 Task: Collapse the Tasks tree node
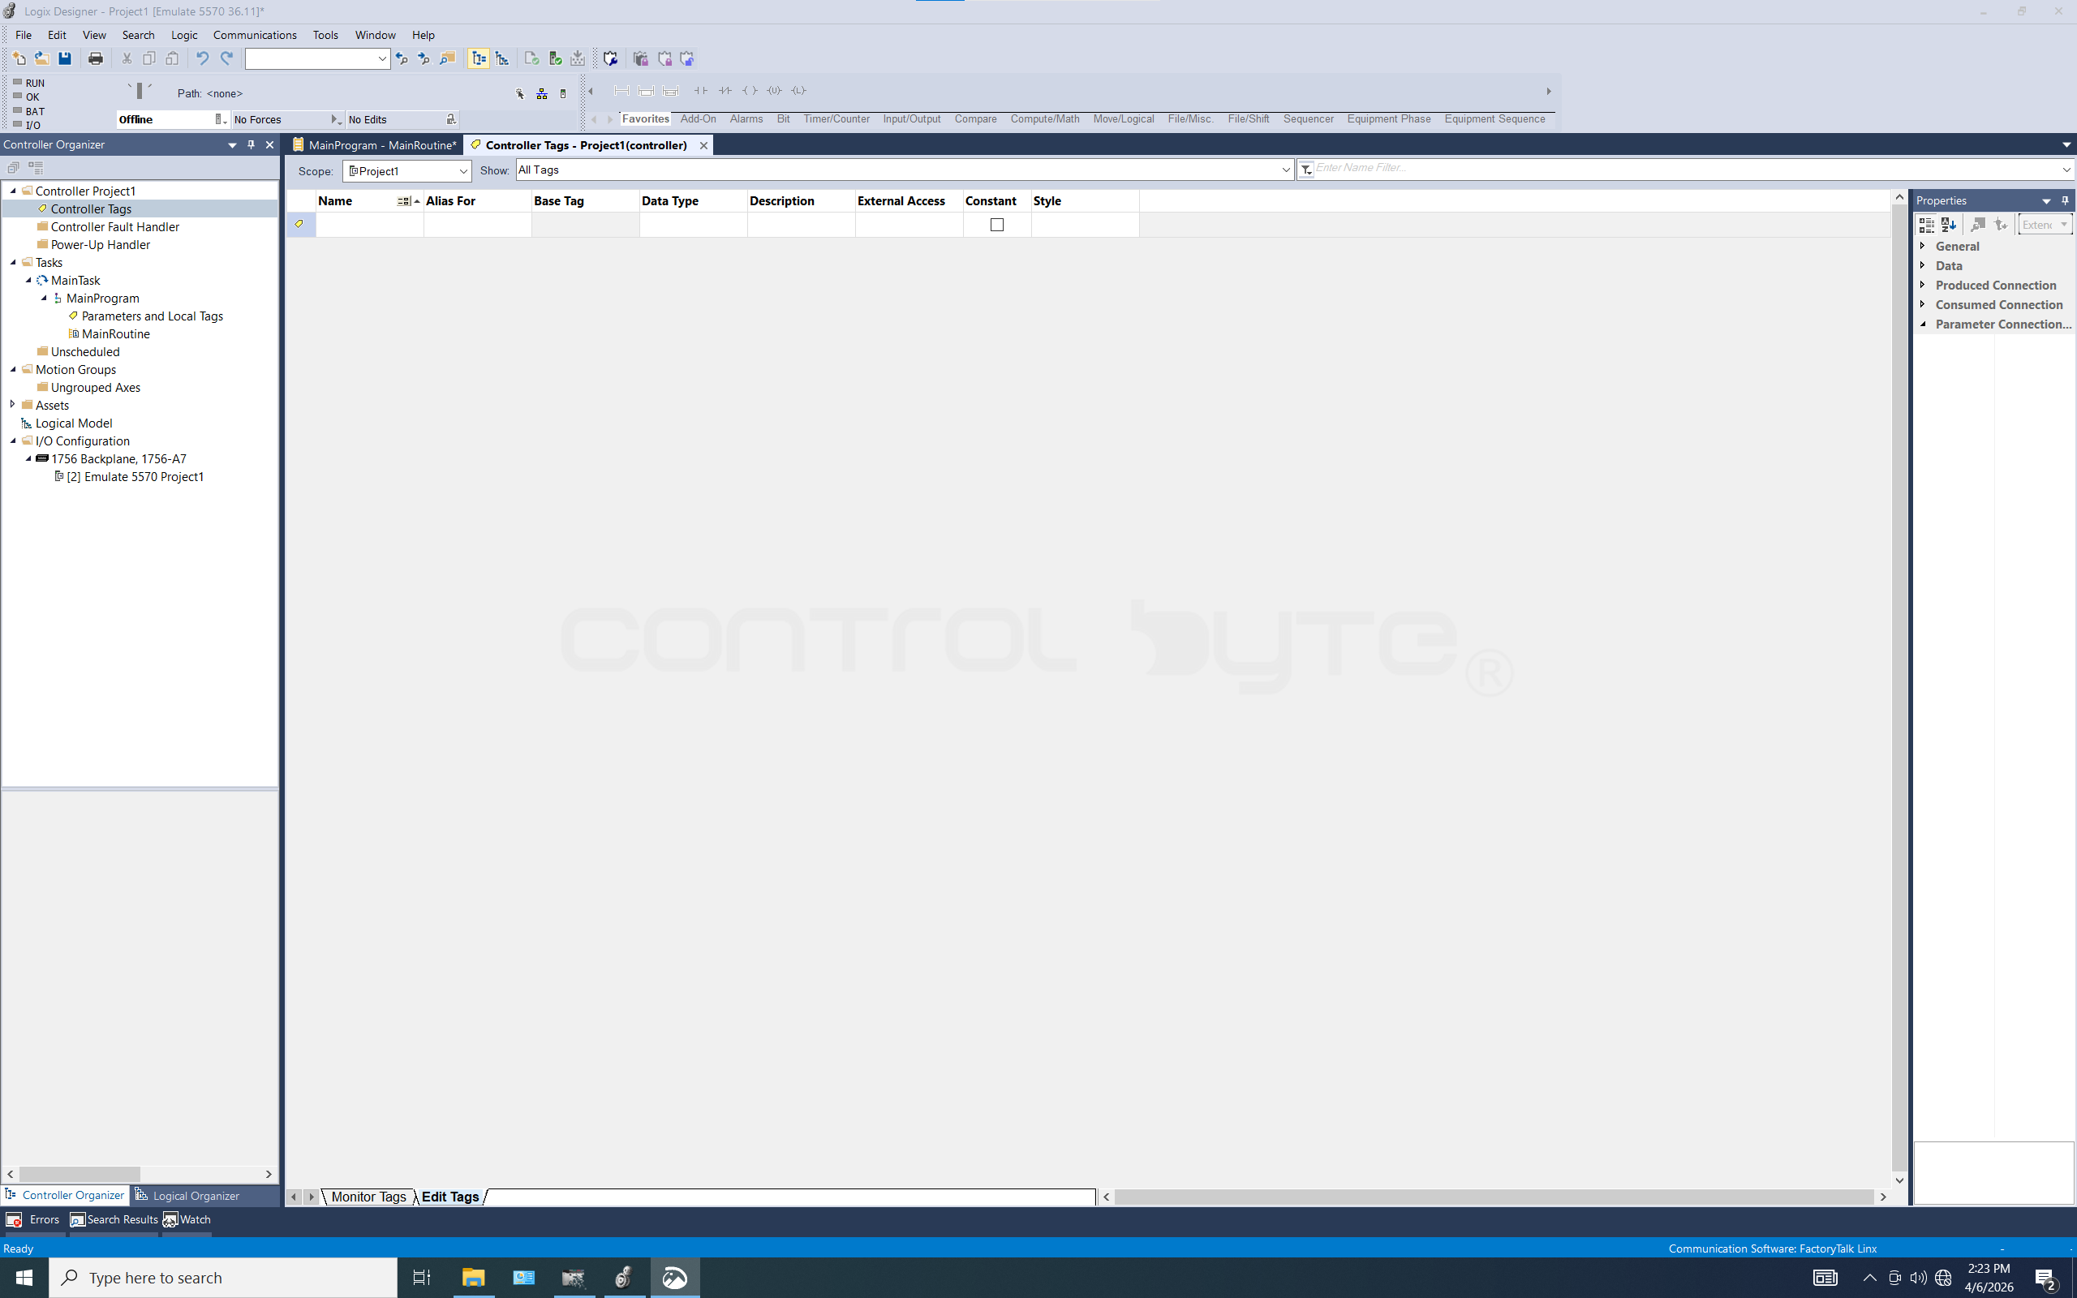pyautogui.click(x=13, y=263)
